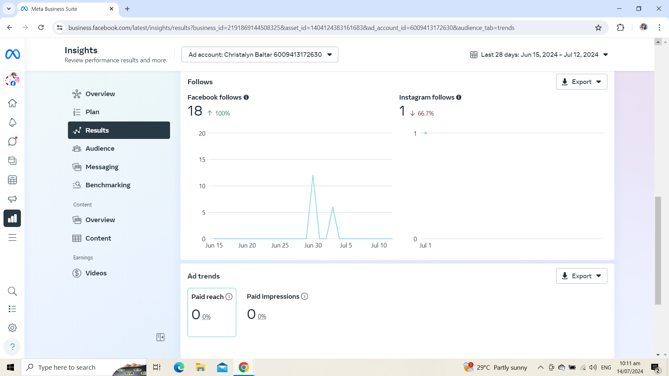
Task: Open the Last 28 days date range dropdown
Action: coord(539,55)
